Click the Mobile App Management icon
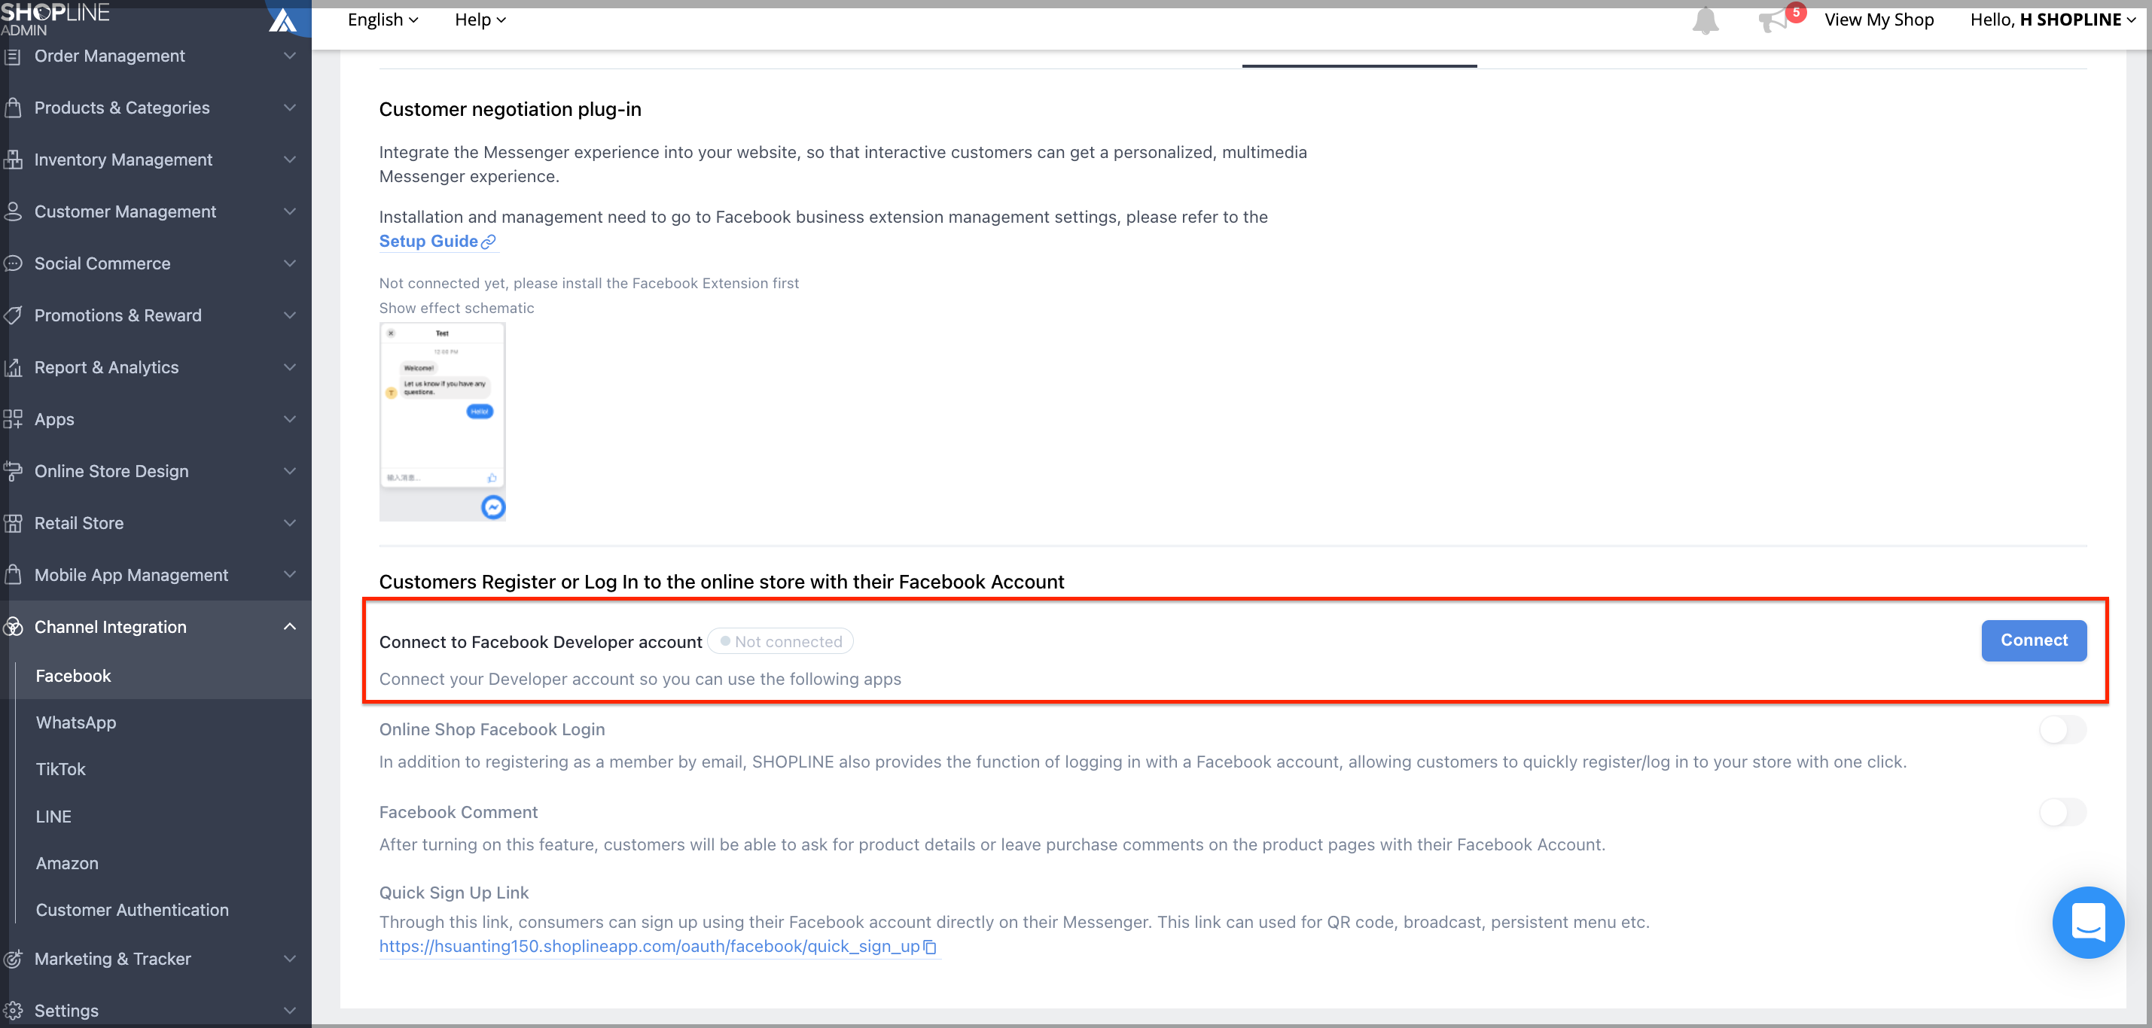 coord(13,574)
